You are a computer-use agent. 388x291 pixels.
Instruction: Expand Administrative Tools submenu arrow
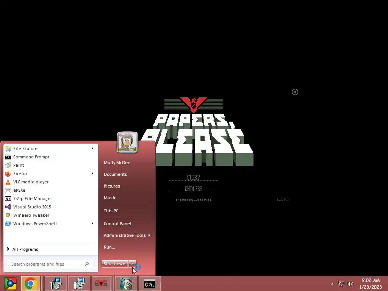149,235
